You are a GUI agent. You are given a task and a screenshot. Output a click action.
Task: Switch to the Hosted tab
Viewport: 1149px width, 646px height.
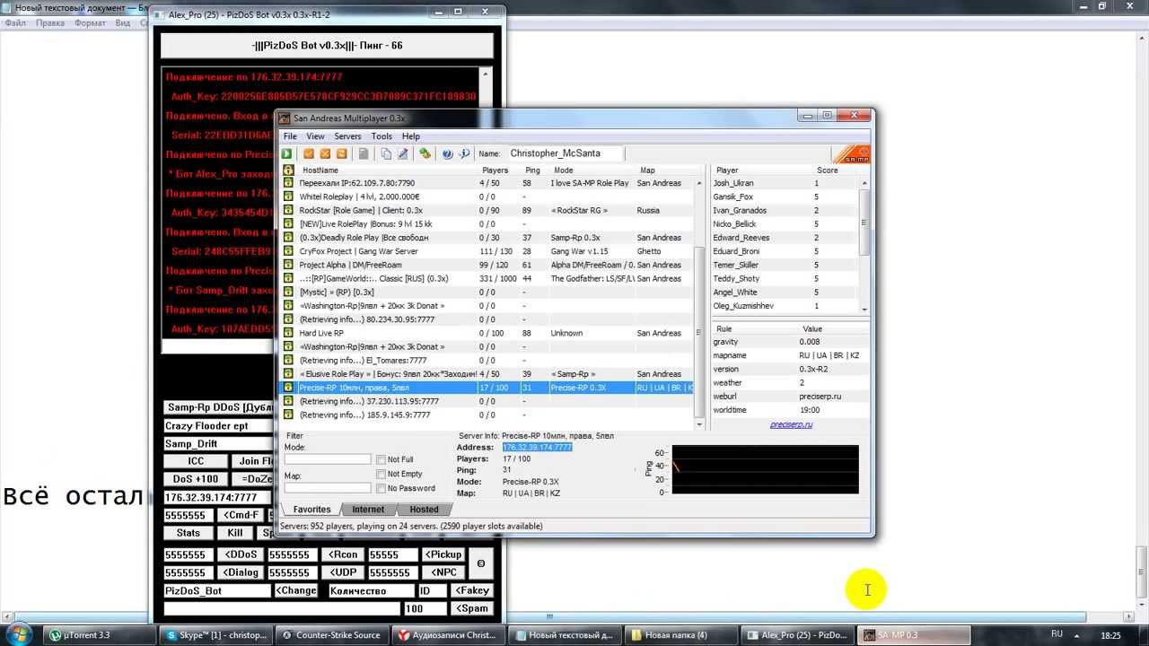(x=424, y=509)
